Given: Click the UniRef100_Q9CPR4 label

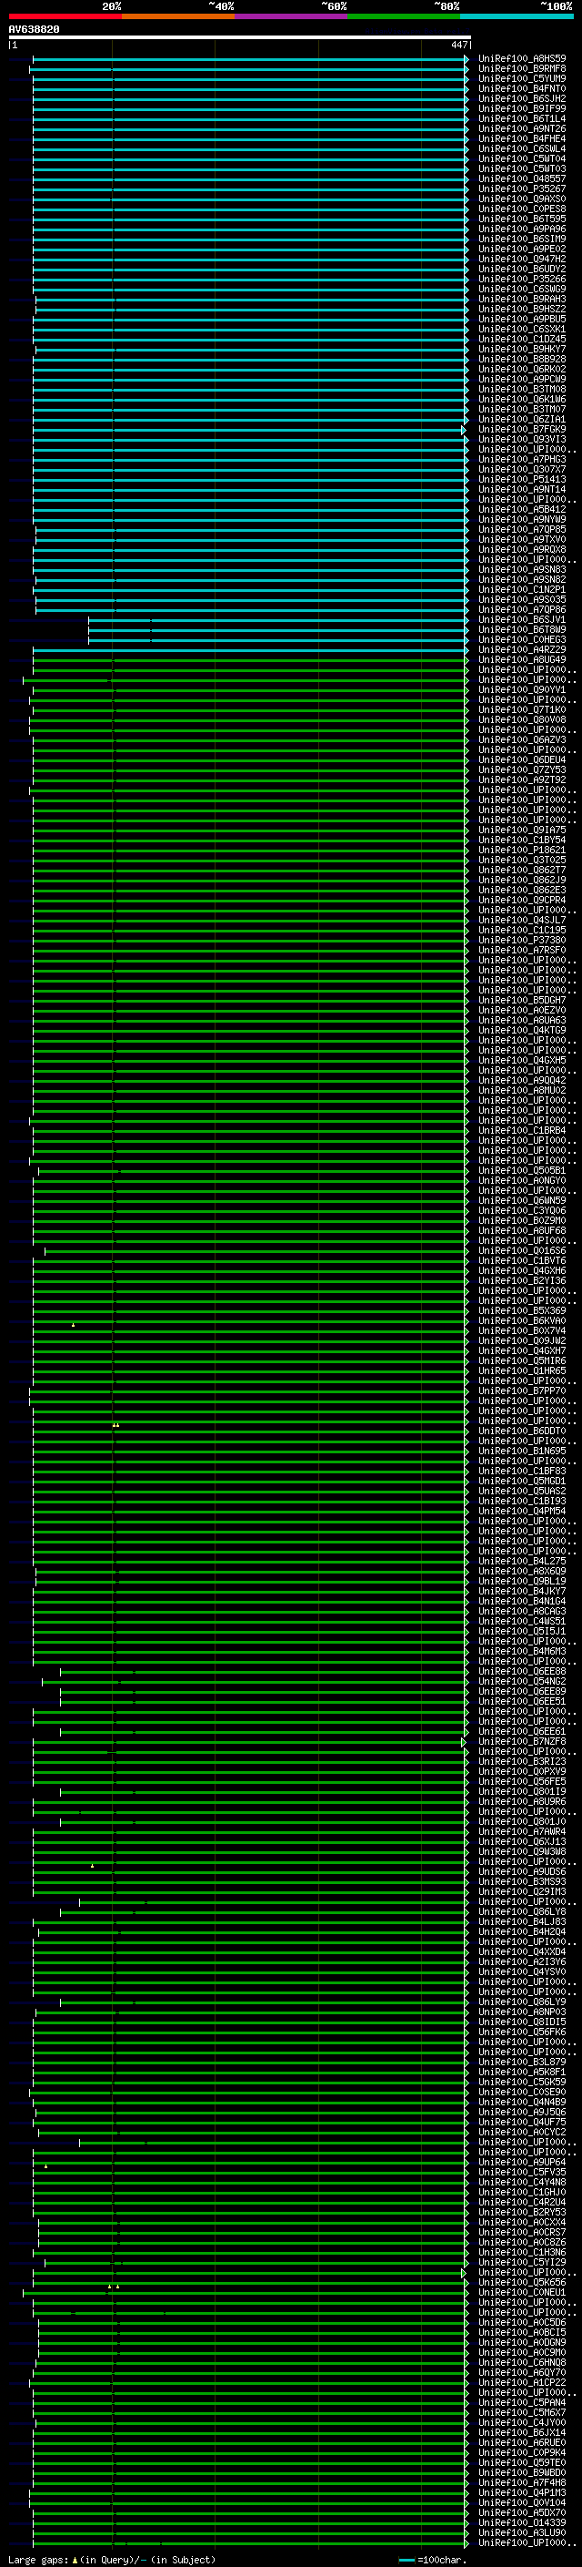Looking at the screenshot, I should pyautogui.click(x=522, y=901).
